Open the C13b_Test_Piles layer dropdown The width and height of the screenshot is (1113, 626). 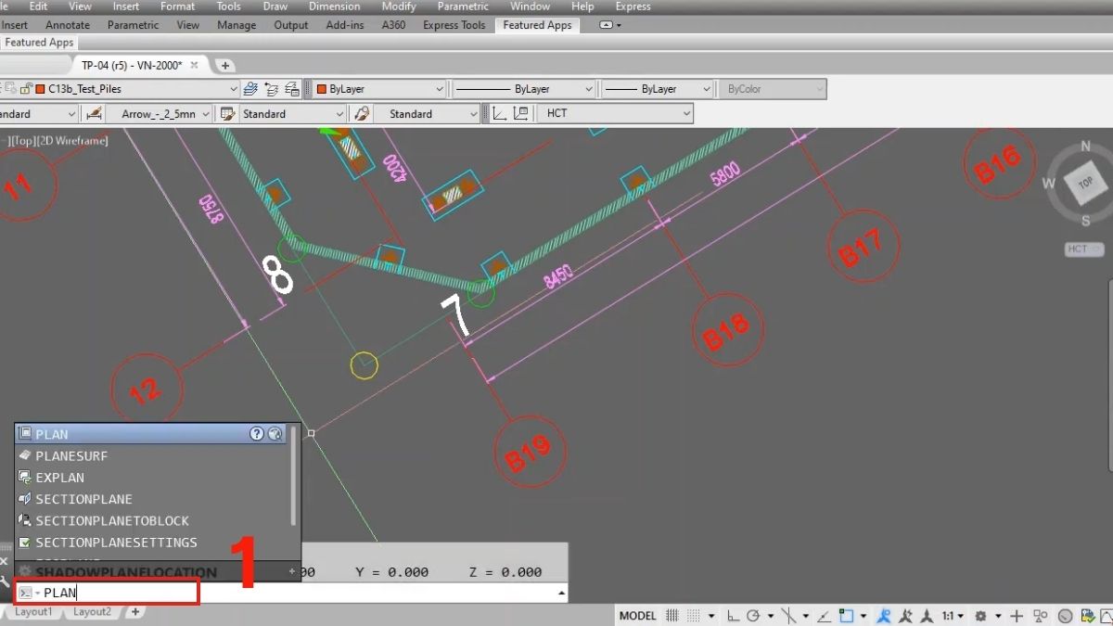coord(233,89)
